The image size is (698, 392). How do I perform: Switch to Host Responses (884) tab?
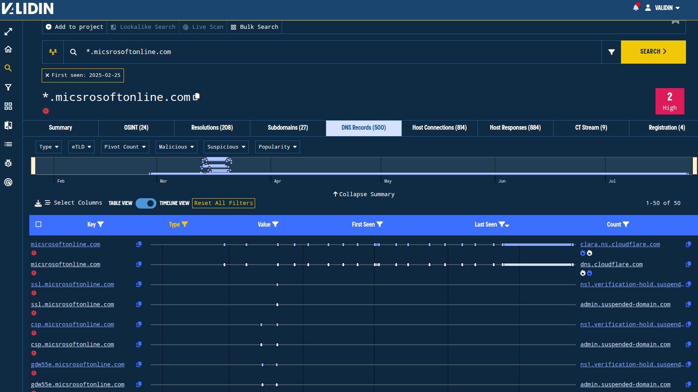[515, 128]
